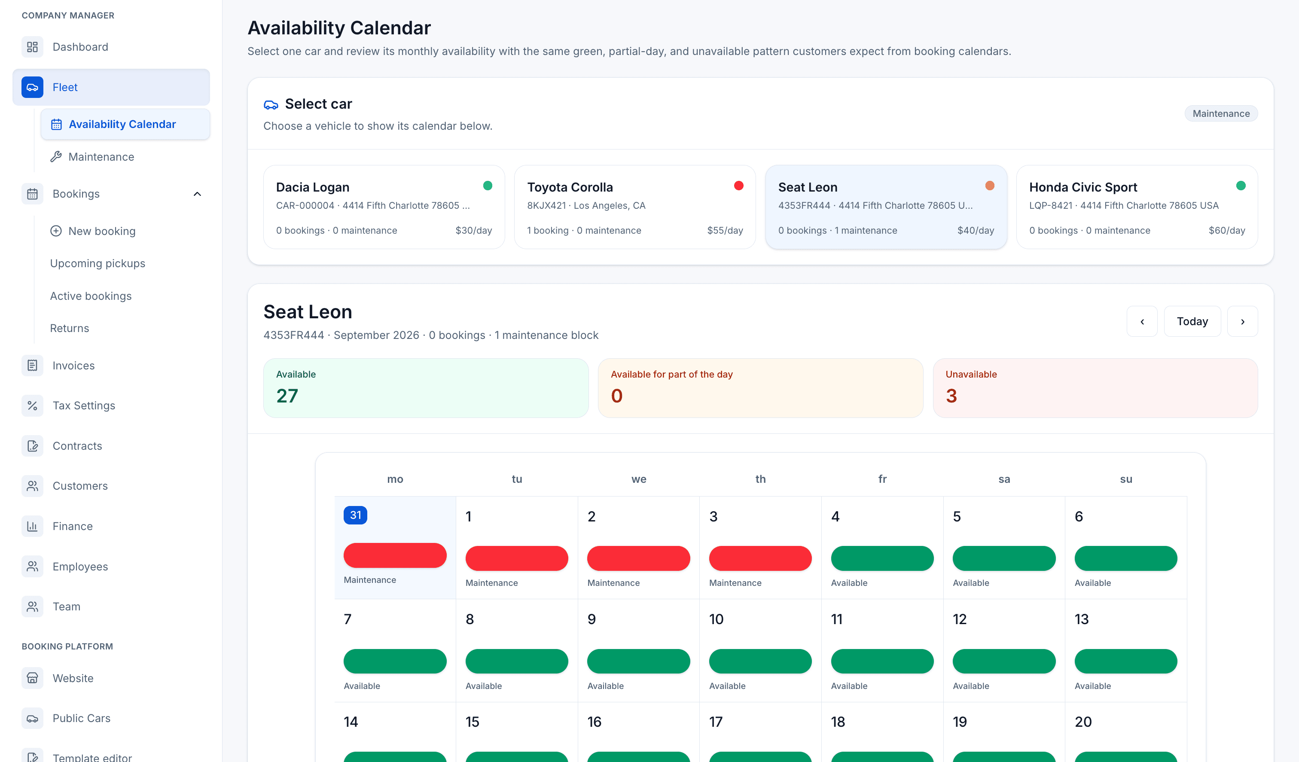1299x762 pixels.
Task: Click the 'su' weekday column header
Action: pyautogui.click(x=1126, y=479)
